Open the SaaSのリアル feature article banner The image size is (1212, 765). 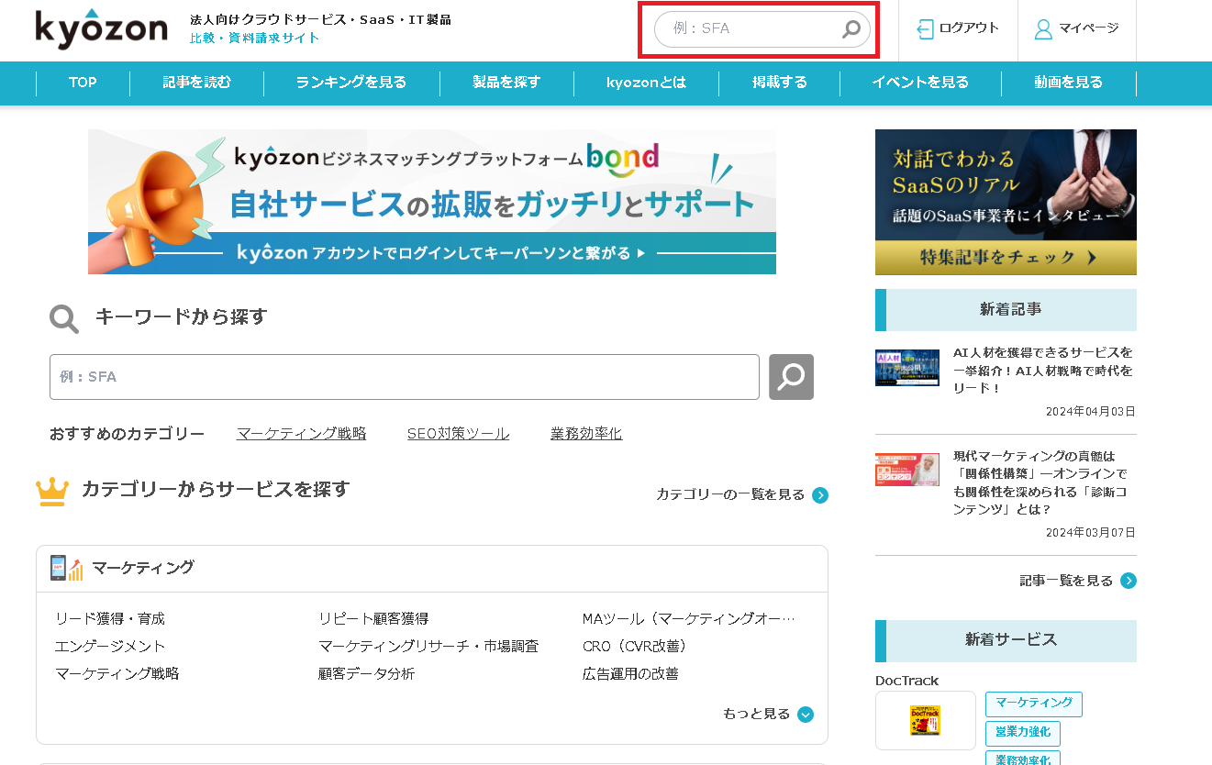click(x=1006, y=202)
